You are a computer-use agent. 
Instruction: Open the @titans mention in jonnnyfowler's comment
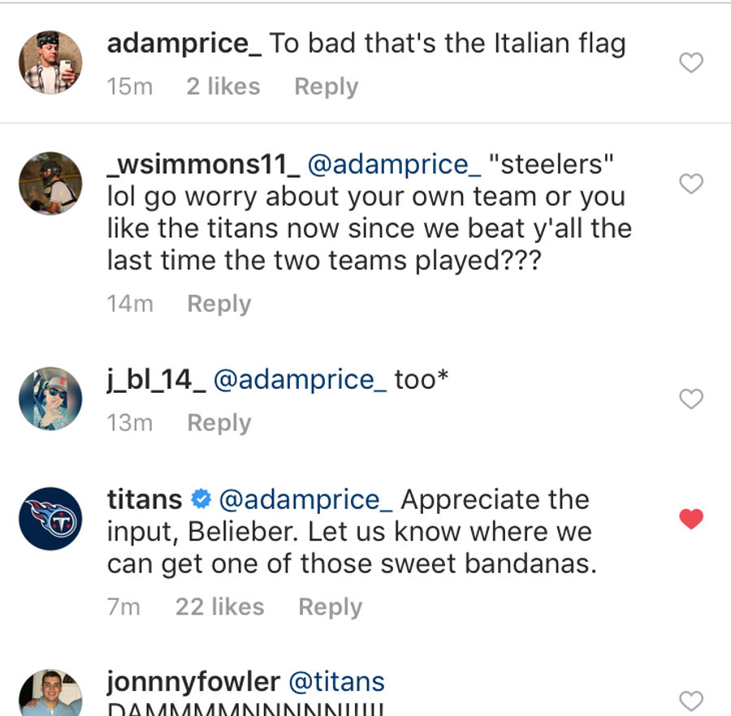pyautogui.click(x=336, y=682)
